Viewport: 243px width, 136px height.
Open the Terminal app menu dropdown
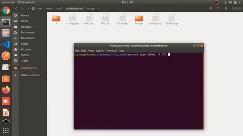[x=27, y=2]
